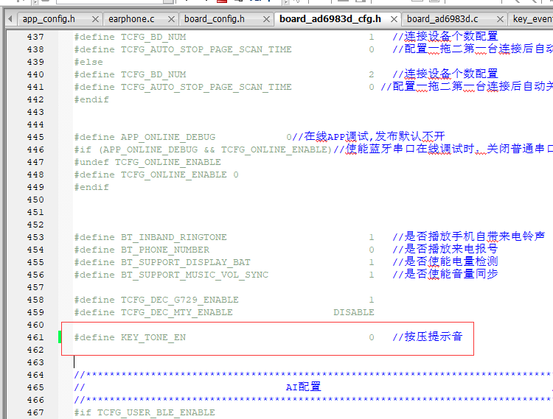The width and height of the screenshot is (553, 419).
Task: Click #if TCFG_USER_BLE_ENABLE on line 467
Action: (145, 412)
